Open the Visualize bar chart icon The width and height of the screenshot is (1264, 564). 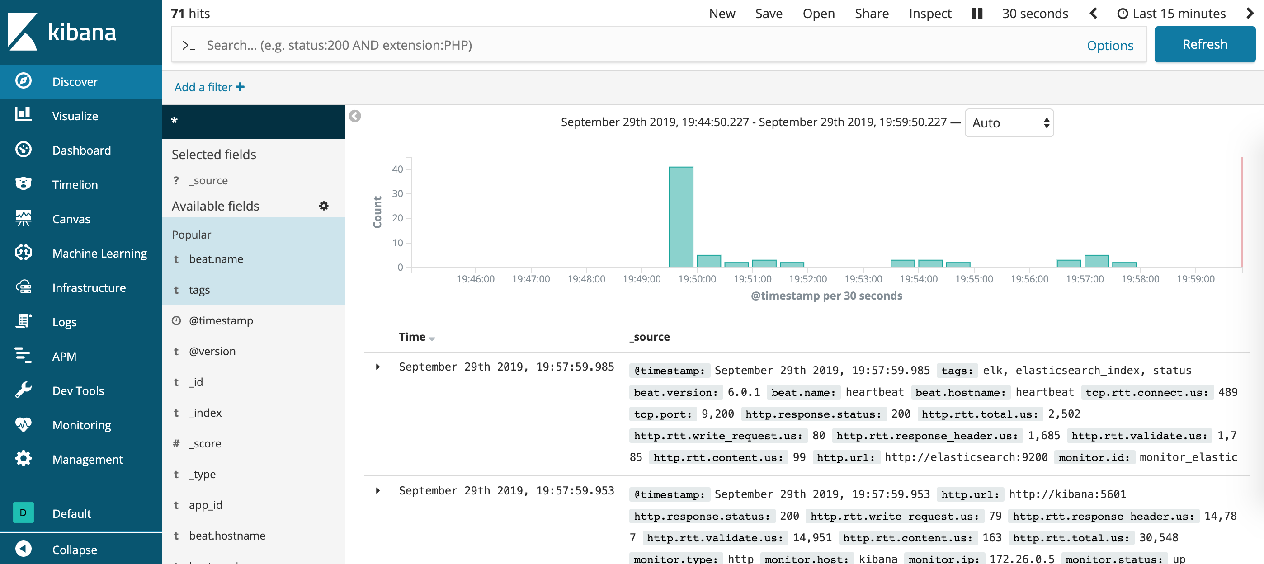[x=23, y=115]
